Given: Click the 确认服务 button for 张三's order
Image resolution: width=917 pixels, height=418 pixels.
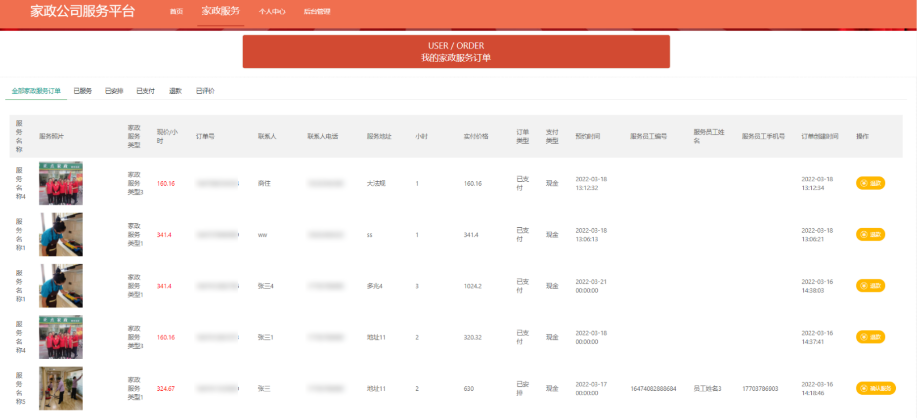Looking at the screenshot, I should [x=875, y=388].
